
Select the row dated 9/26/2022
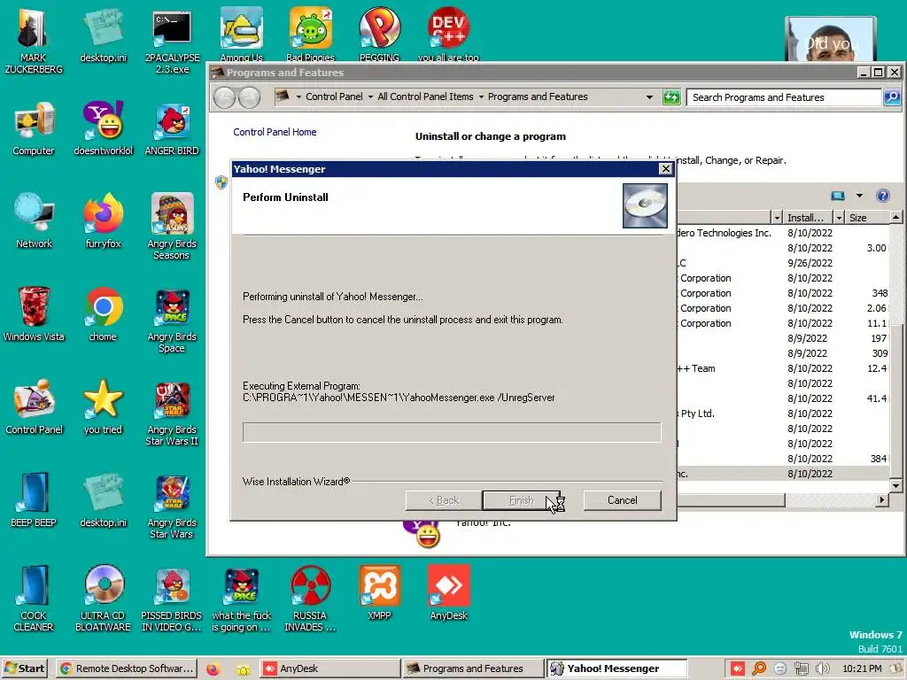[x=783, y=263]
